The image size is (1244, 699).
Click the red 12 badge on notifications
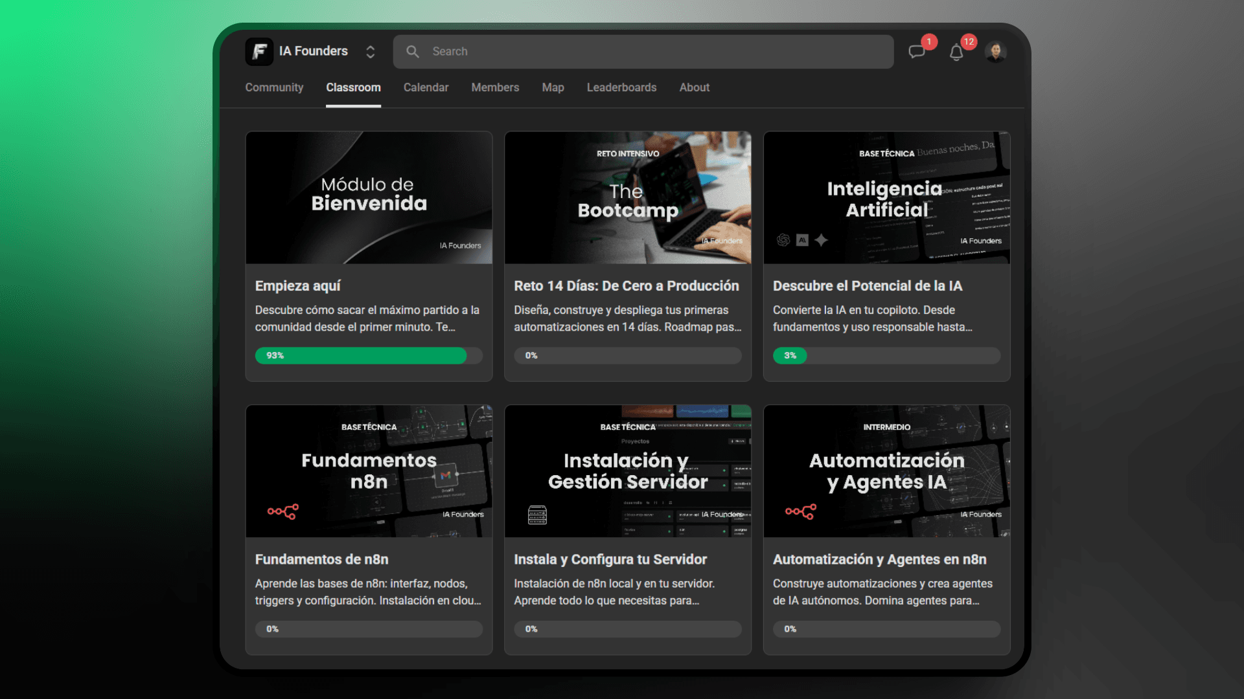(969, 41)
